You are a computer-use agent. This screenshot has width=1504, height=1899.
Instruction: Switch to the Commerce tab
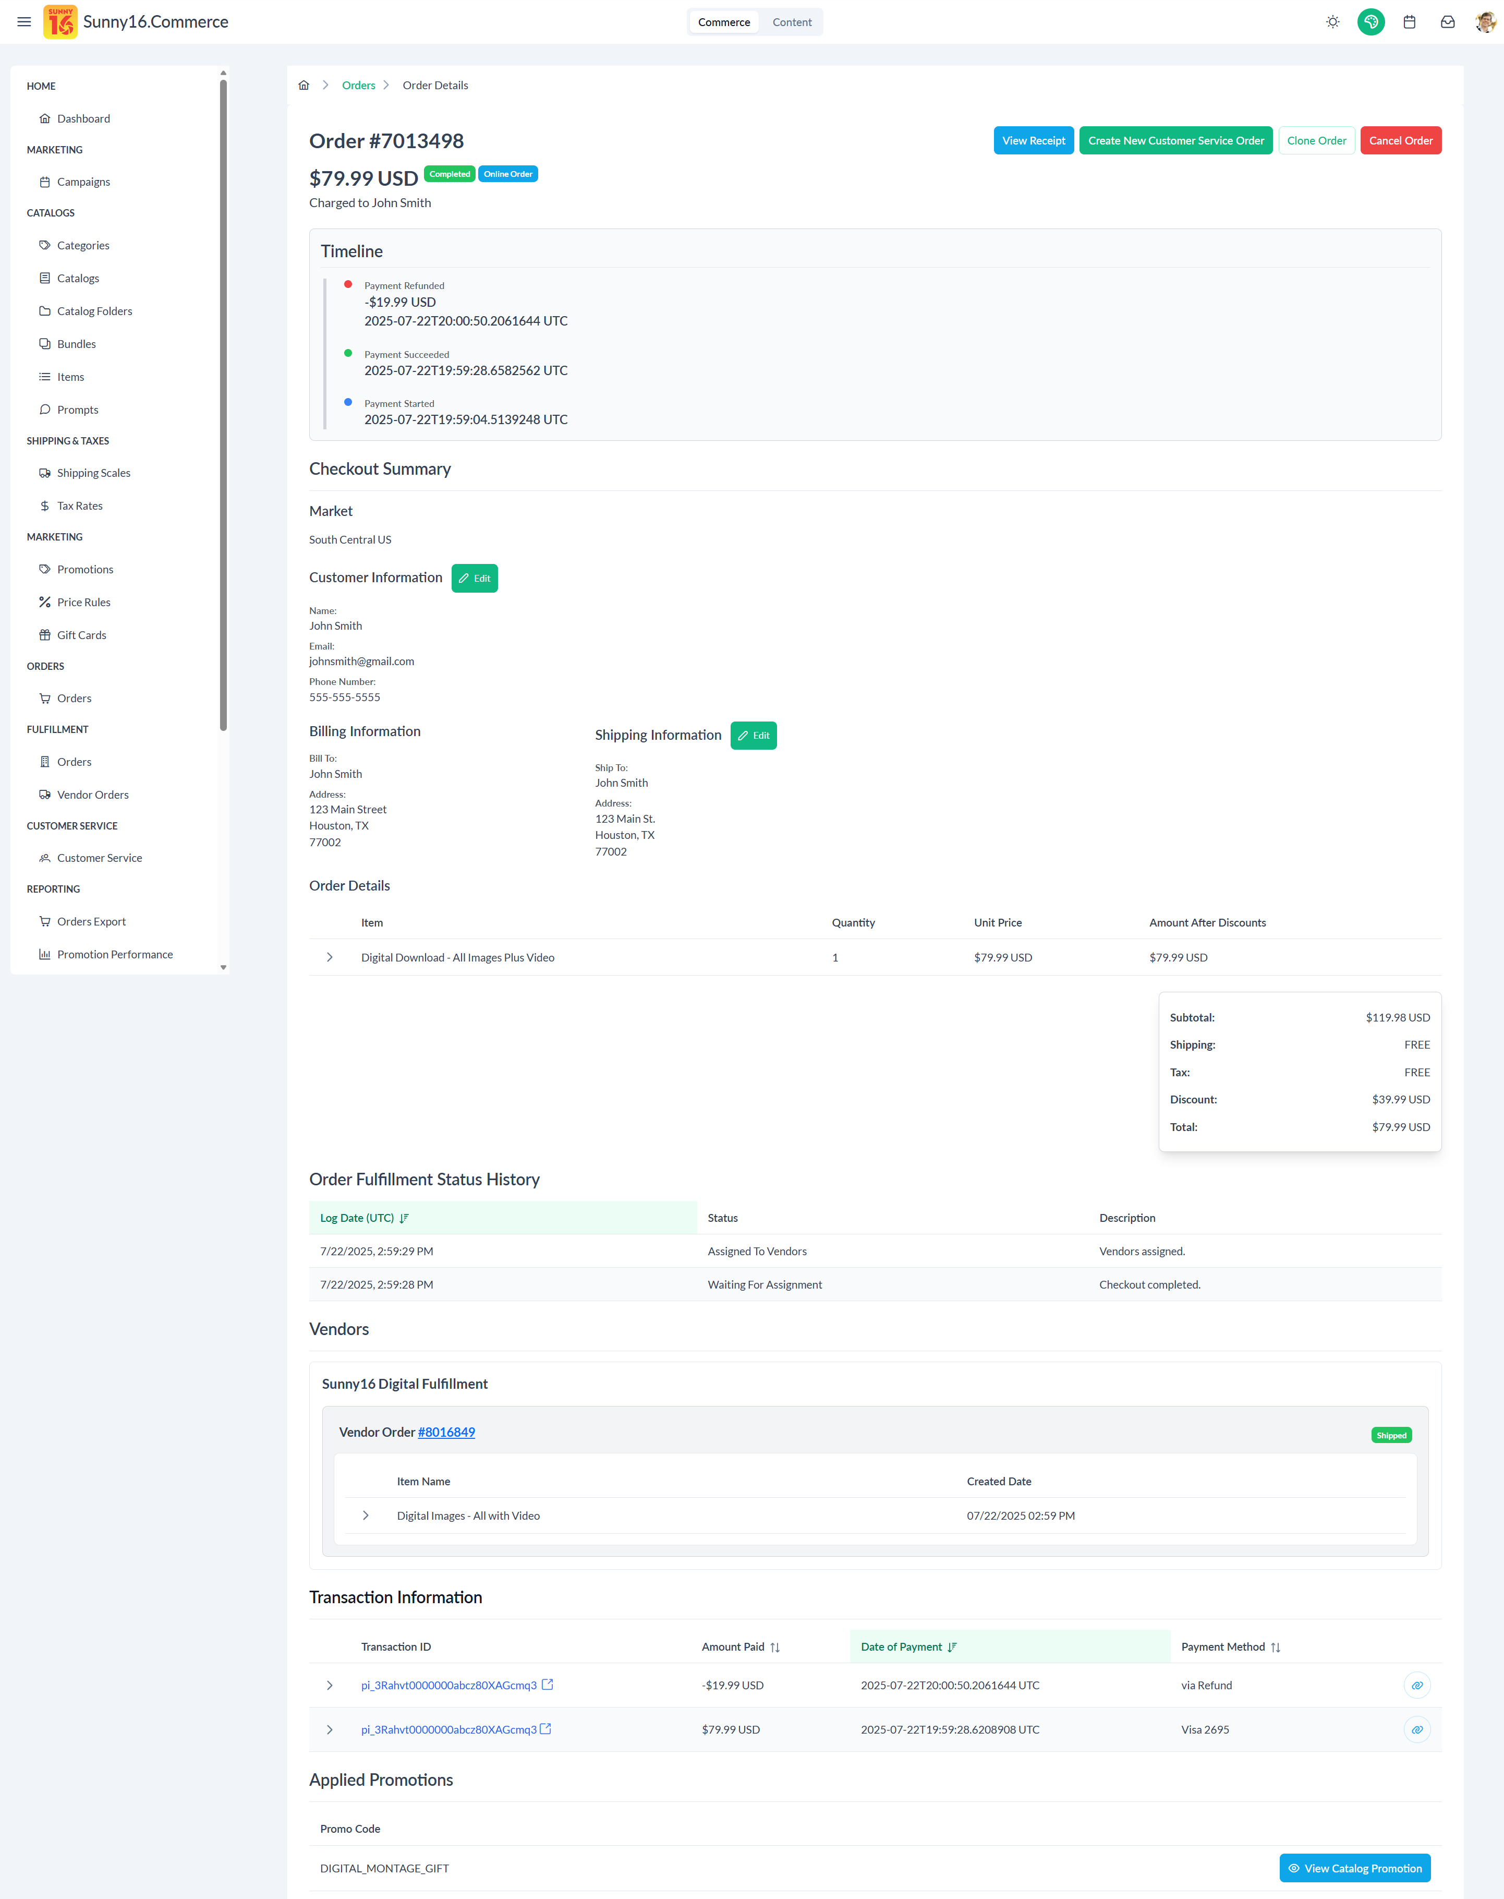coord(724,22)
